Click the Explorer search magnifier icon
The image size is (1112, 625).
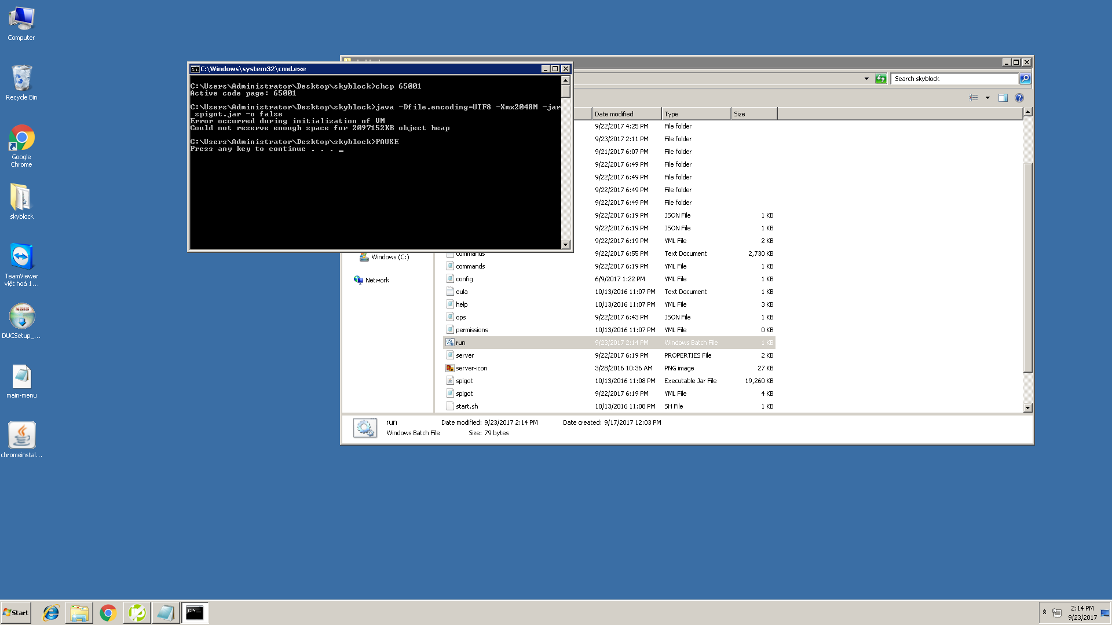click(x=1025, y=79)
